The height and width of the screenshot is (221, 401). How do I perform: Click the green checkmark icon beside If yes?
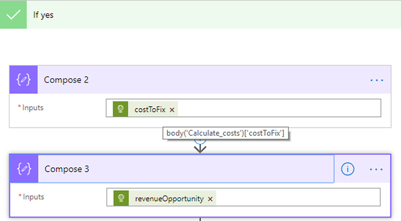(13, 15)
